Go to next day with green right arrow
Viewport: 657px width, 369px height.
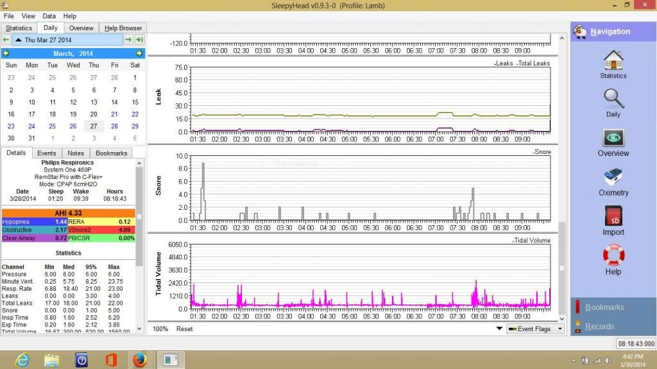(128, 40)
